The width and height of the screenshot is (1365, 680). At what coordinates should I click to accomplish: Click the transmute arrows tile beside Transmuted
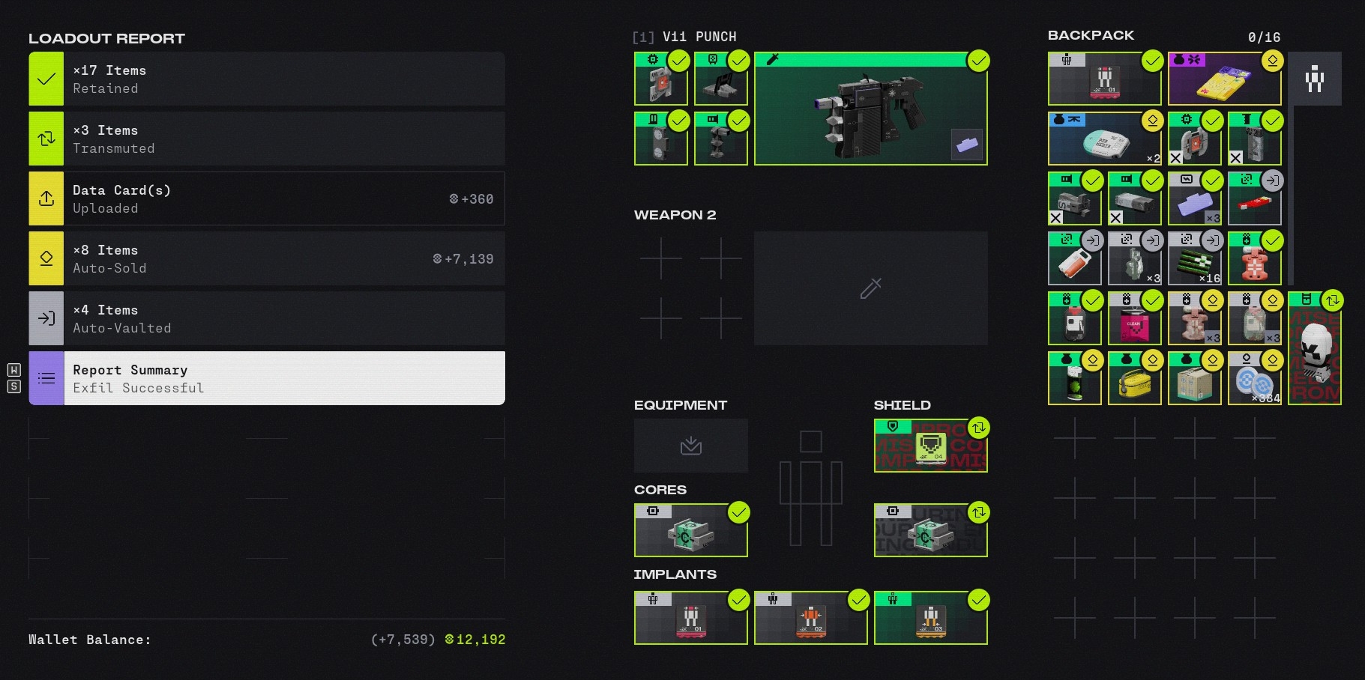(46, 139)
